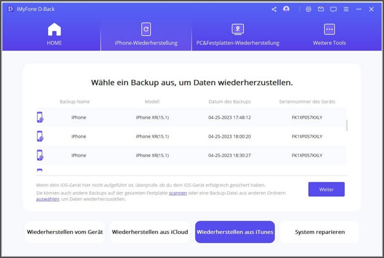Click phone icon of 18:00:20 backup
This screenshot has width=384, height=258.
40,136
